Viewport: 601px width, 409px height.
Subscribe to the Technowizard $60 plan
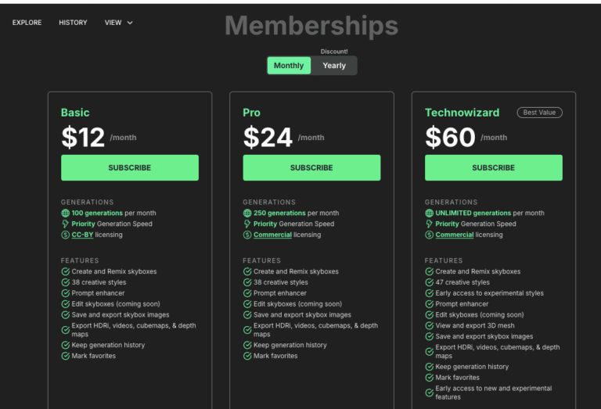click(x=494, y=167)
